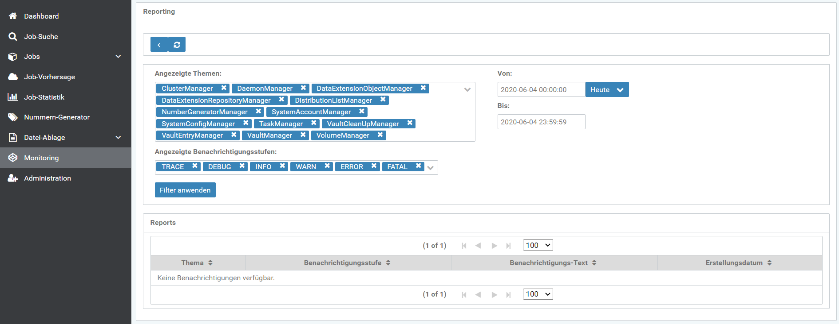
Task: Remove the FATAL level tag
Action: pos(418,166)
